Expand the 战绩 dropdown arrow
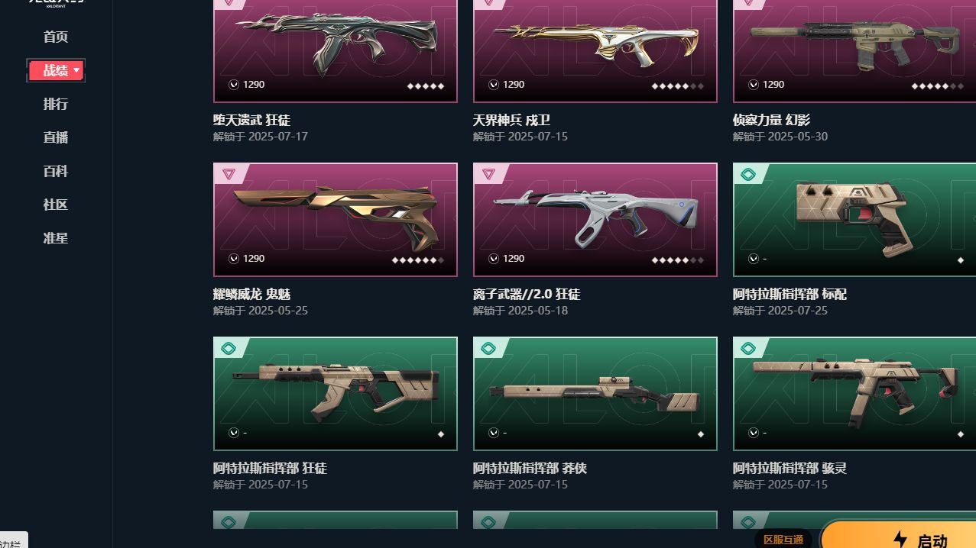Viewport: 976px width, 548px height. [x=76, y=71]
